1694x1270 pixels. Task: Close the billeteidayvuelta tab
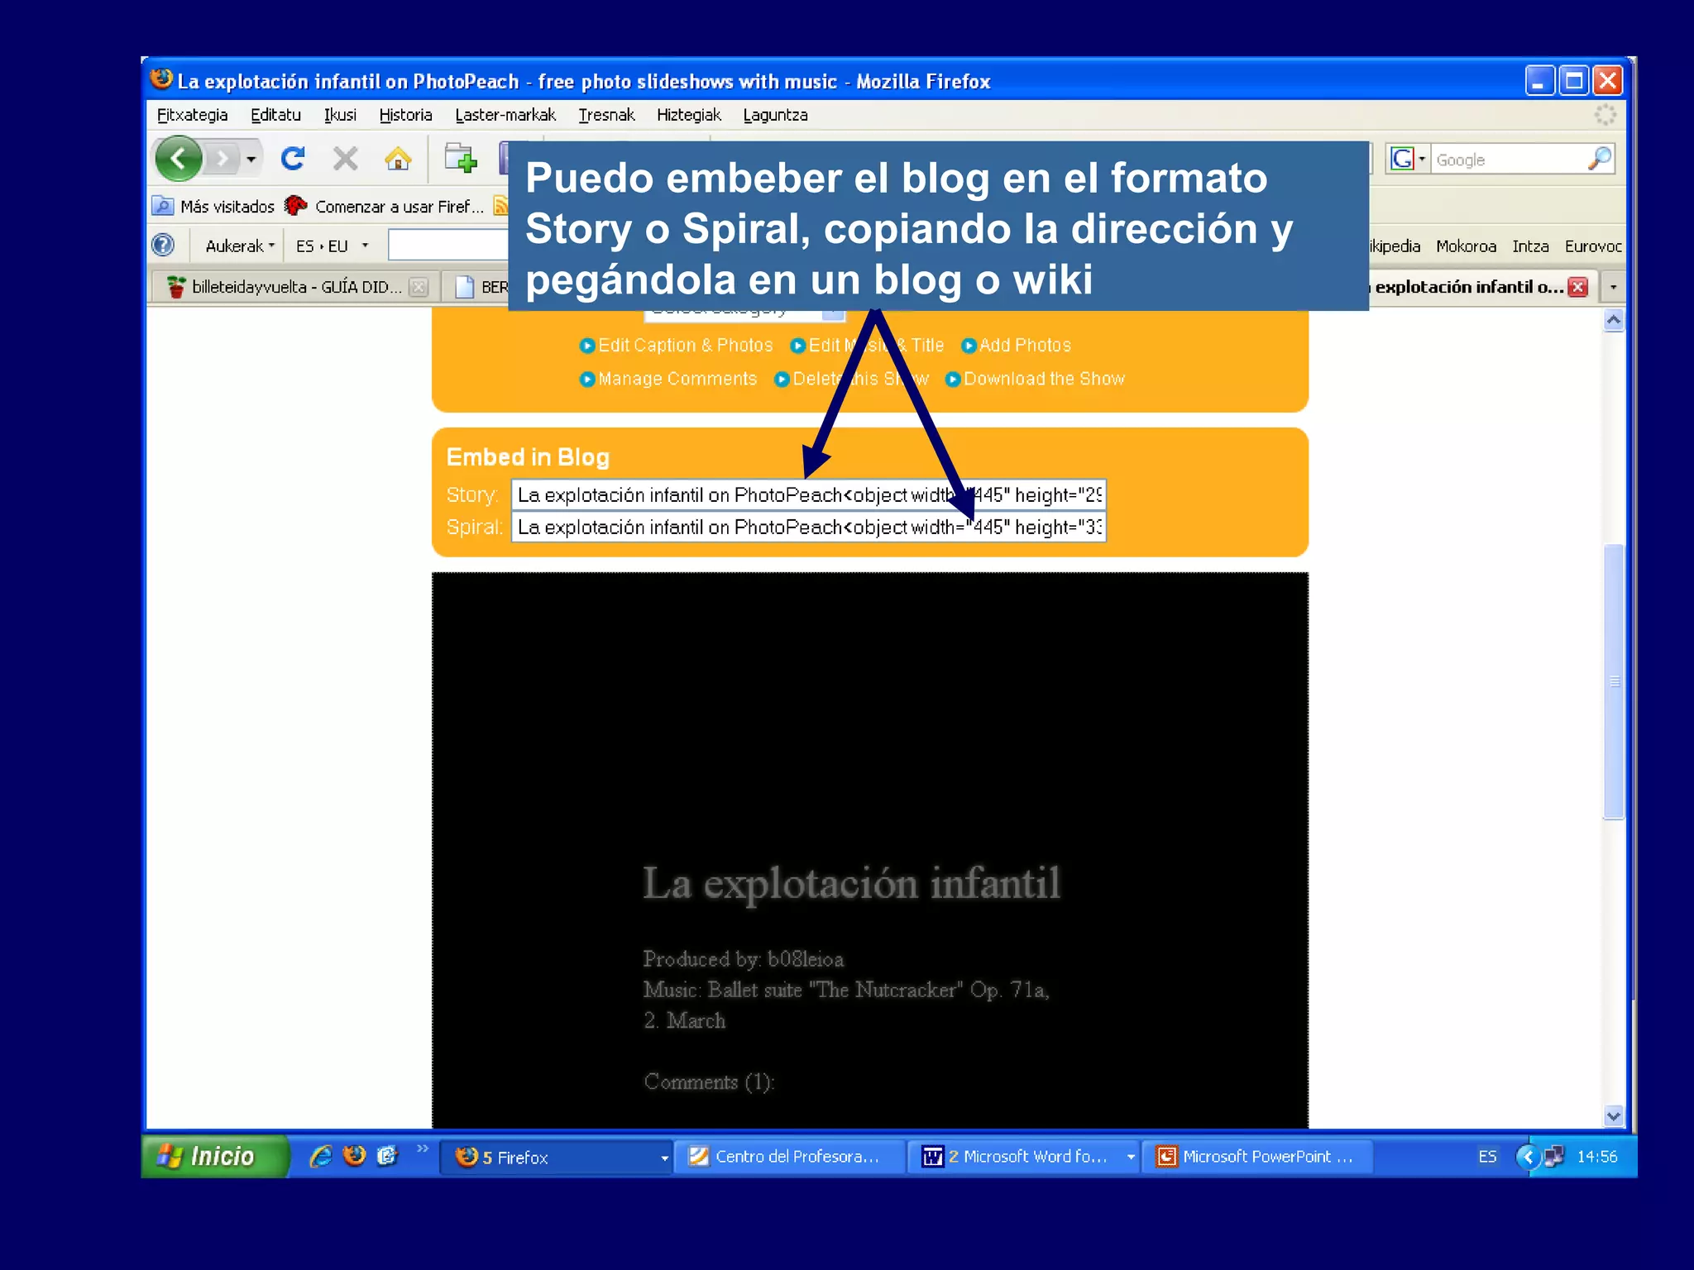coord(419,287)
